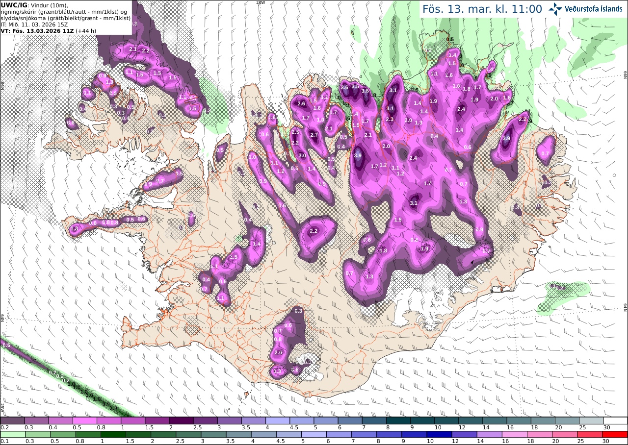
Task: Click the UWC/IG model title
Action: pyautogui.click(x=13, y=5)
